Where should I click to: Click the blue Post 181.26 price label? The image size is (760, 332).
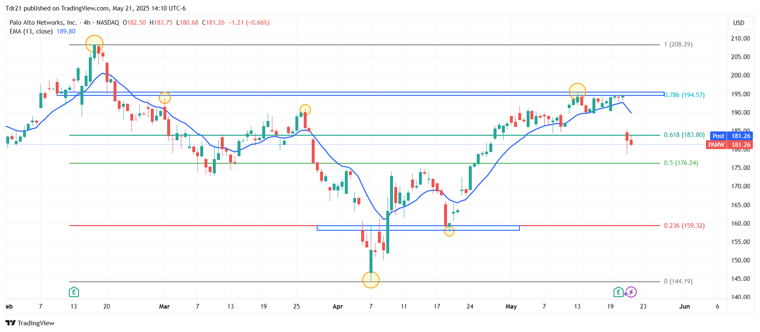(x=732, y=136)
